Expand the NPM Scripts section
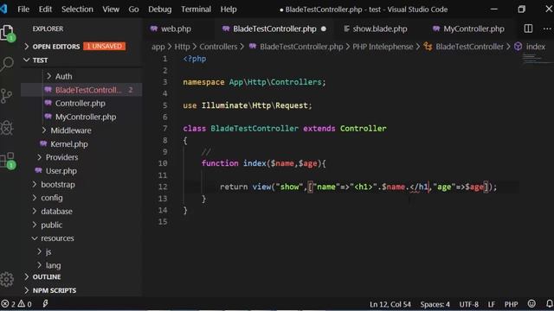The width and height of the screenshot is (554, 311). coord(27,290)
